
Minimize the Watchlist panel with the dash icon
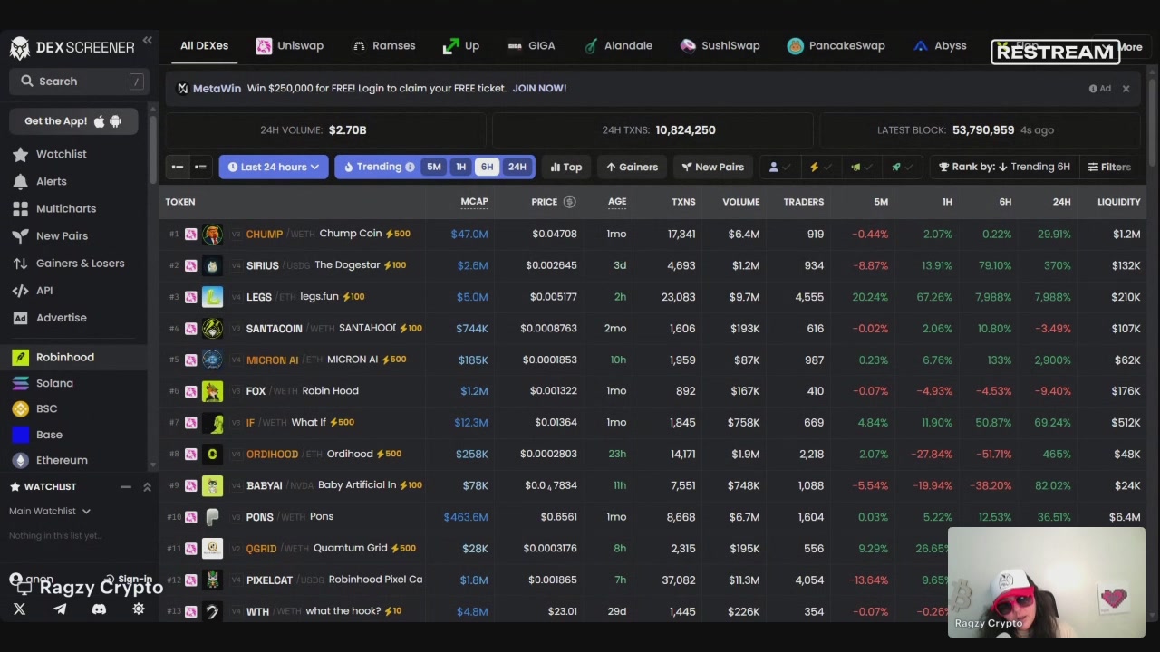(x=126, y=487)
